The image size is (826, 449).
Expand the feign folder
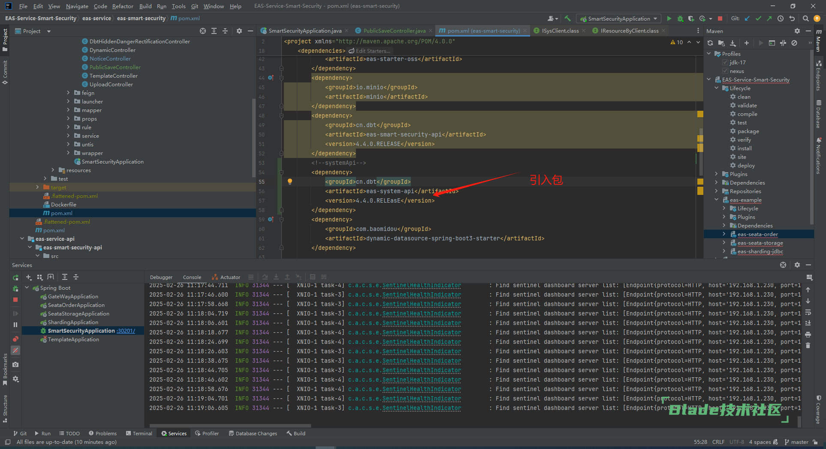coord(68,93)
